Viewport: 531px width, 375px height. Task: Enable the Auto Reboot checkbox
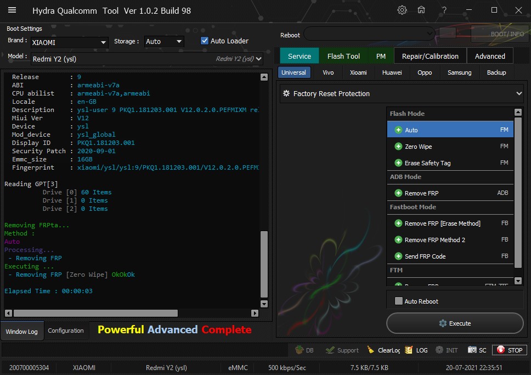[x=399, y=301]
